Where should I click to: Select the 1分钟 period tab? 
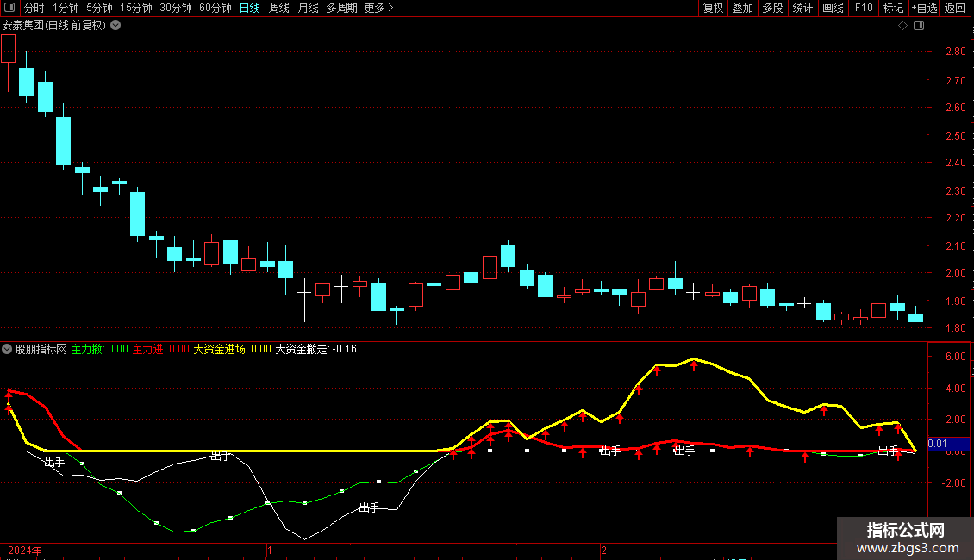point(66,8)
